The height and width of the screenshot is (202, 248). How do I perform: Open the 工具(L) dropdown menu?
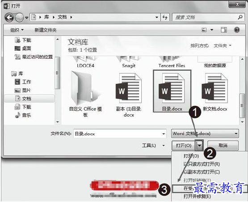[x=153, y=146]
